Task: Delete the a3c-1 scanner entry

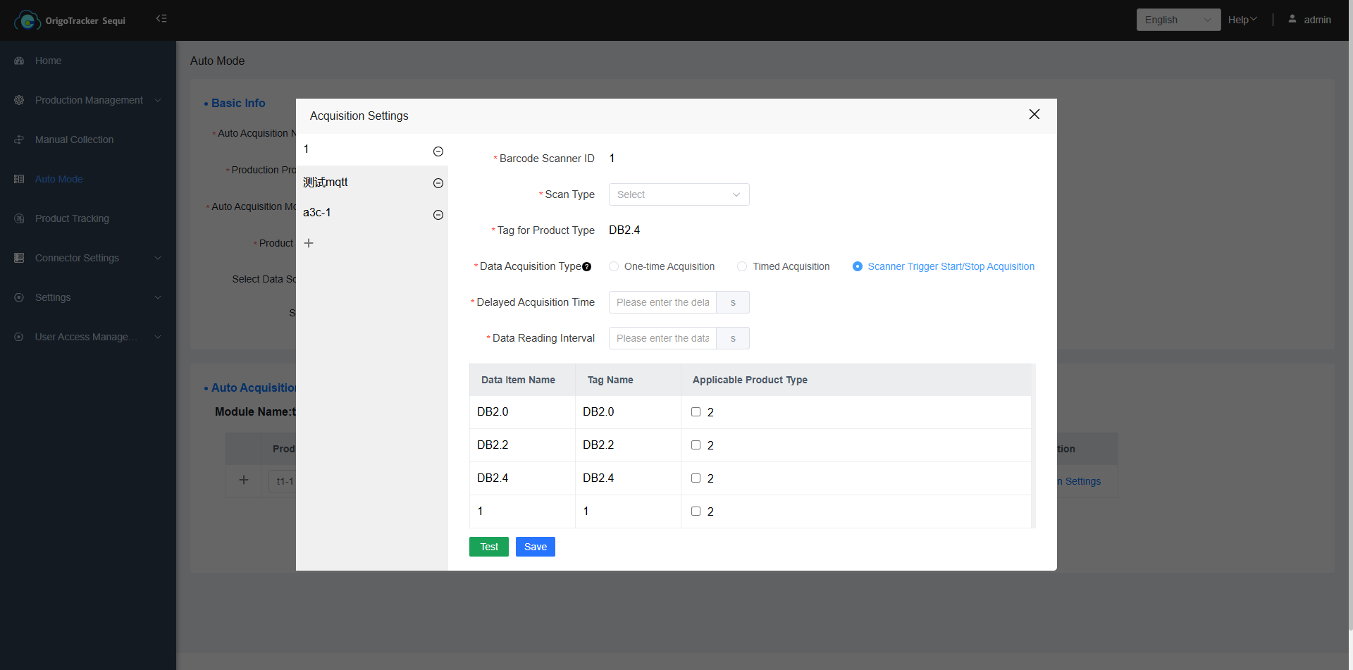Action: click(438, 215)
